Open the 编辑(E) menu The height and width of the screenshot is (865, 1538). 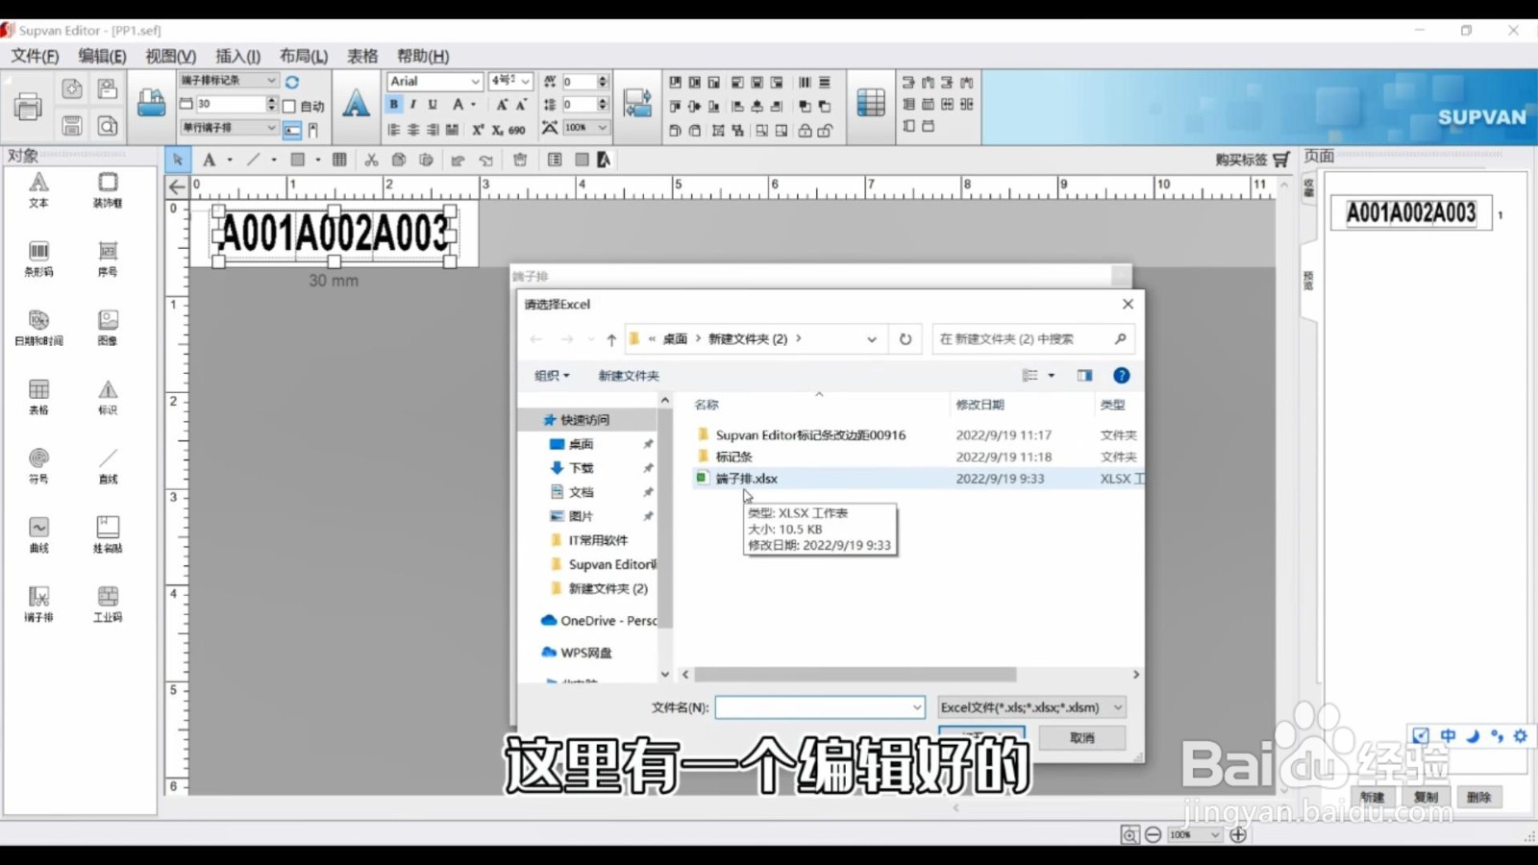click(102, 56)
